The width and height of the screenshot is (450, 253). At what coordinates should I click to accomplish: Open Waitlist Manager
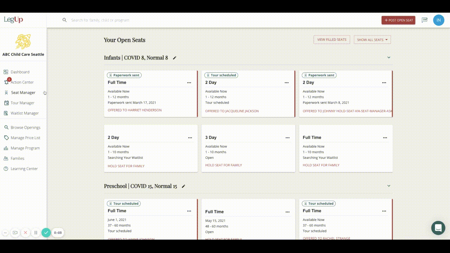25,113
